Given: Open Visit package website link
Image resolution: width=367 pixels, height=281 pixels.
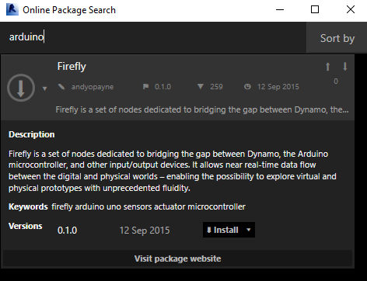Looking at the screenshot, I should [177, 258].
